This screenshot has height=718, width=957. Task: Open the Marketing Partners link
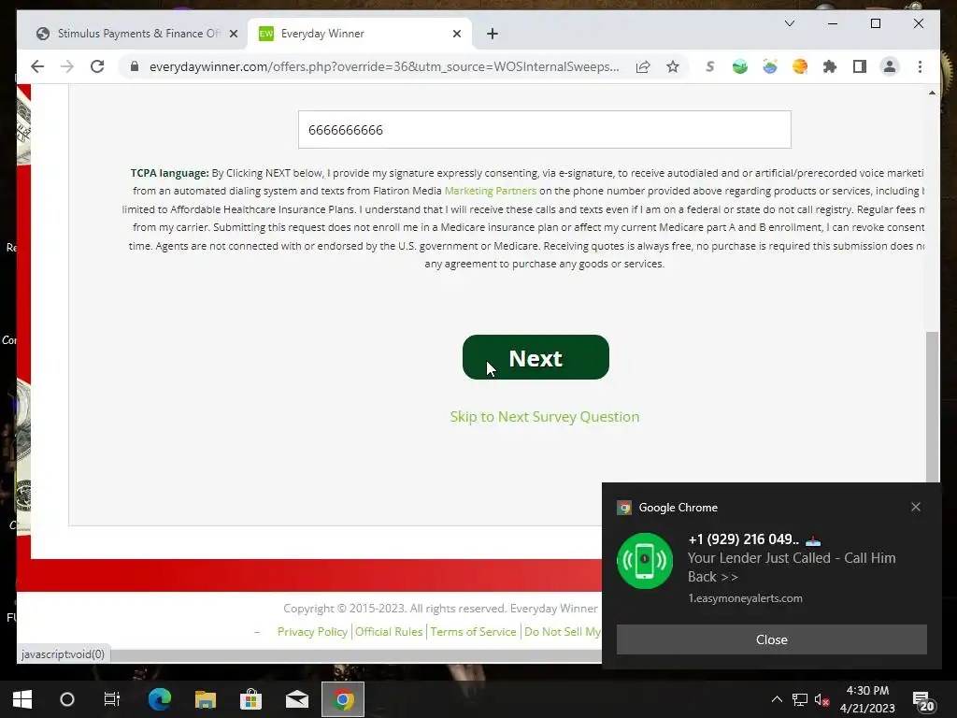coord(490,191)
